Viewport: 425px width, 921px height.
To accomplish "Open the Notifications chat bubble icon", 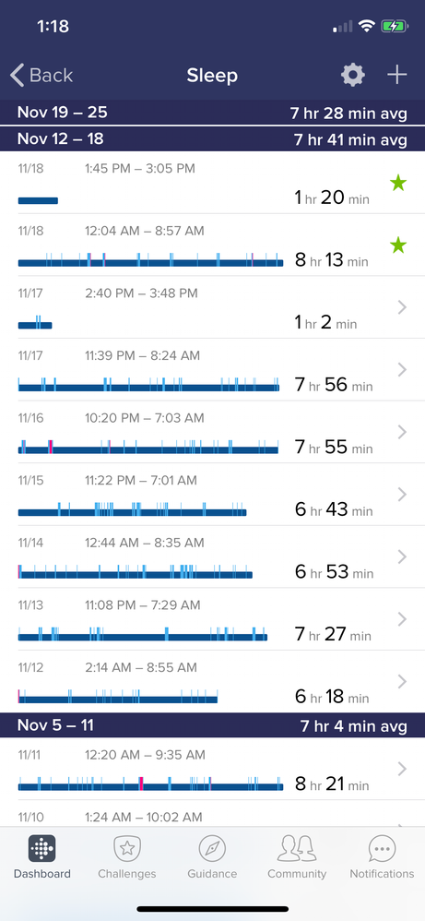I will tap(383, 848).
